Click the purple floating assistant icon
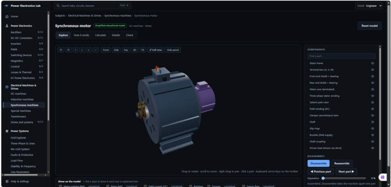The image size is (391, 187). pyautogui.click(x=382, y=177)
